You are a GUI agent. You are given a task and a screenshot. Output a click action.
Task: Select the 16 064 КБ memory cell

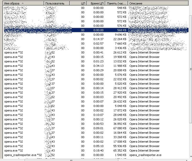[120, 133]
